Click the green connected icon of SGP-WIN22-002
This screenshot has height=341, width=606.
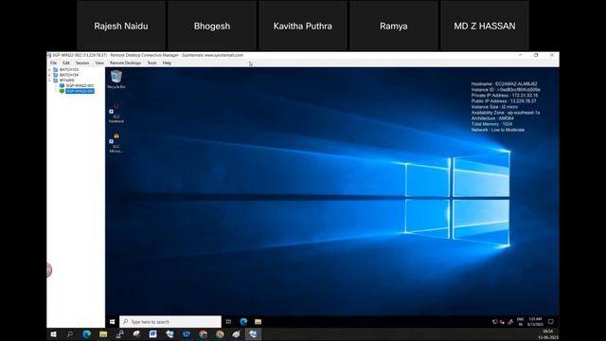click(x=62, y=91)
